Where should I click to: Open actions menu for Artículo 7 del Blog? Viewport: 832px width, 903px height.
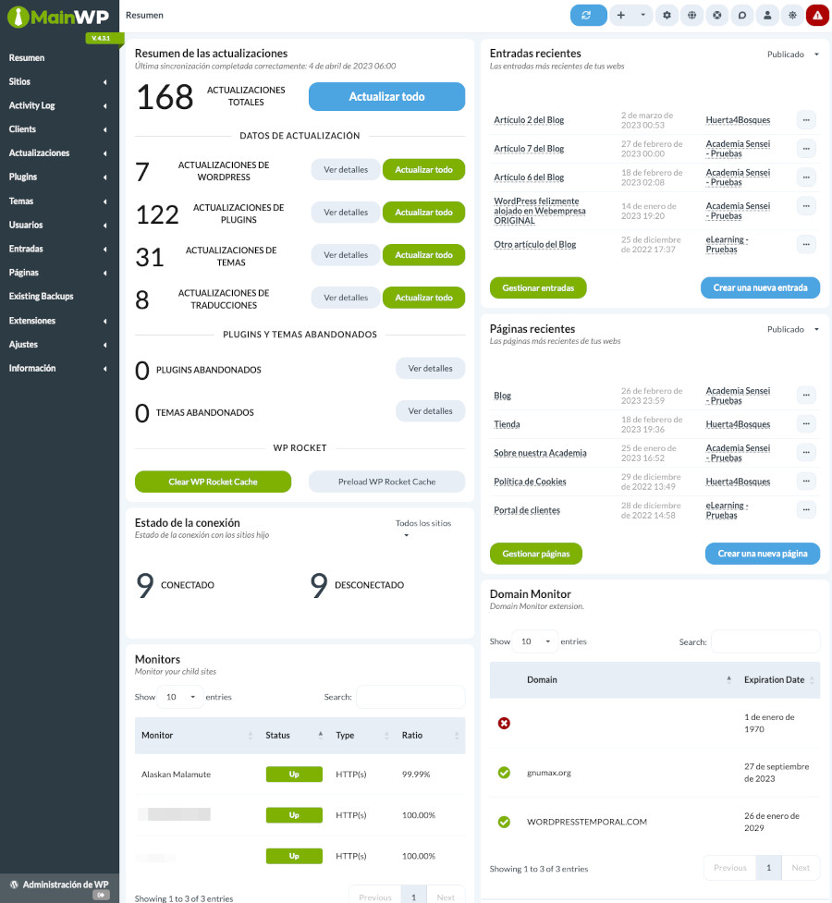[x=806, y=149]
